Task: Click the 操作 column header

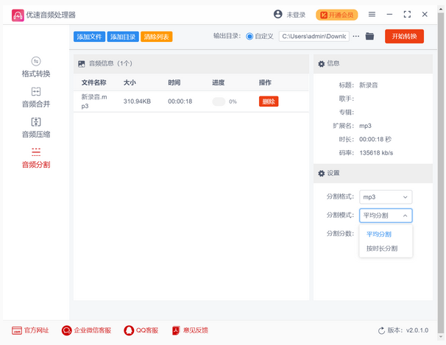Action: [x=265, y=82]
